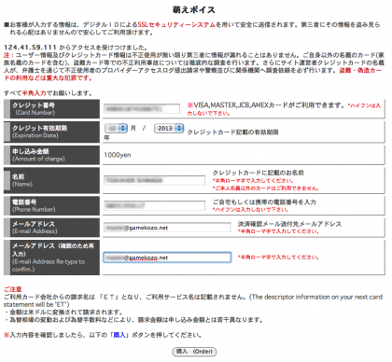Screen dimensions: 392x362
Task: Select the 1000yen amount text
Action: point(118,155)
